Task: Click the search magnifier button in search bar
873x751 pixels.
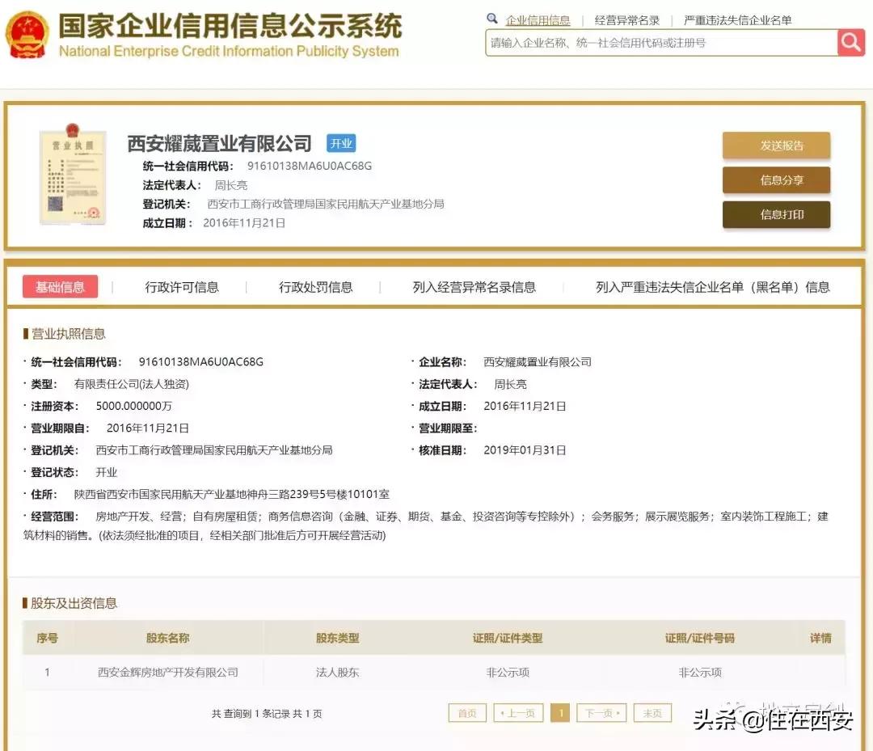Action: (x=850, y=42)
